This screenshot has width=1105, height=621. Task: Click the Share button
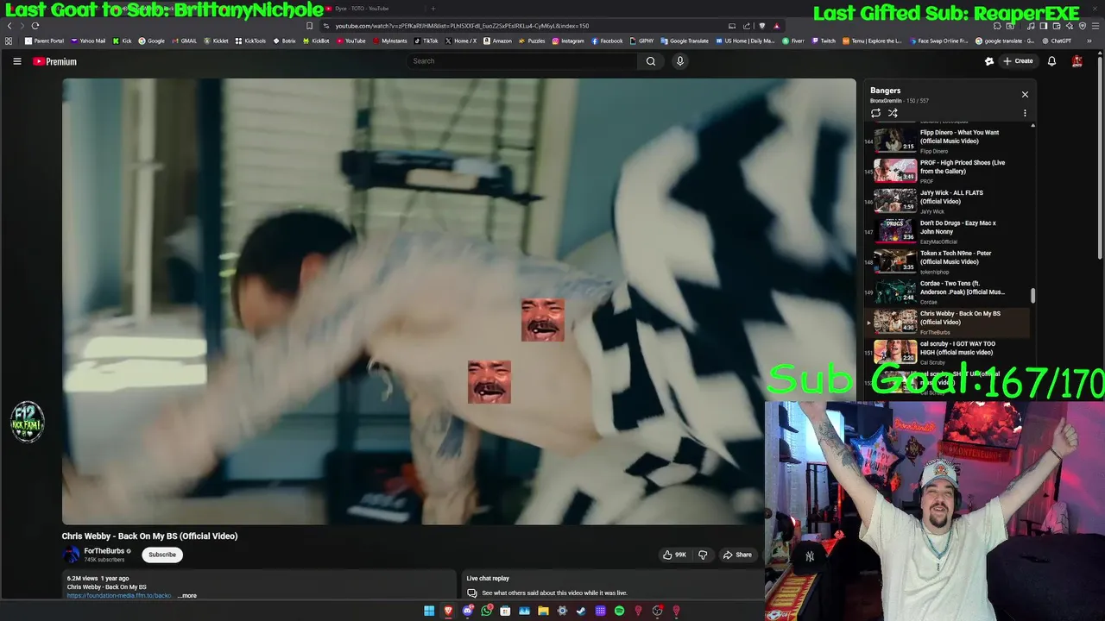pyautogui.click(x=737, y=555)
